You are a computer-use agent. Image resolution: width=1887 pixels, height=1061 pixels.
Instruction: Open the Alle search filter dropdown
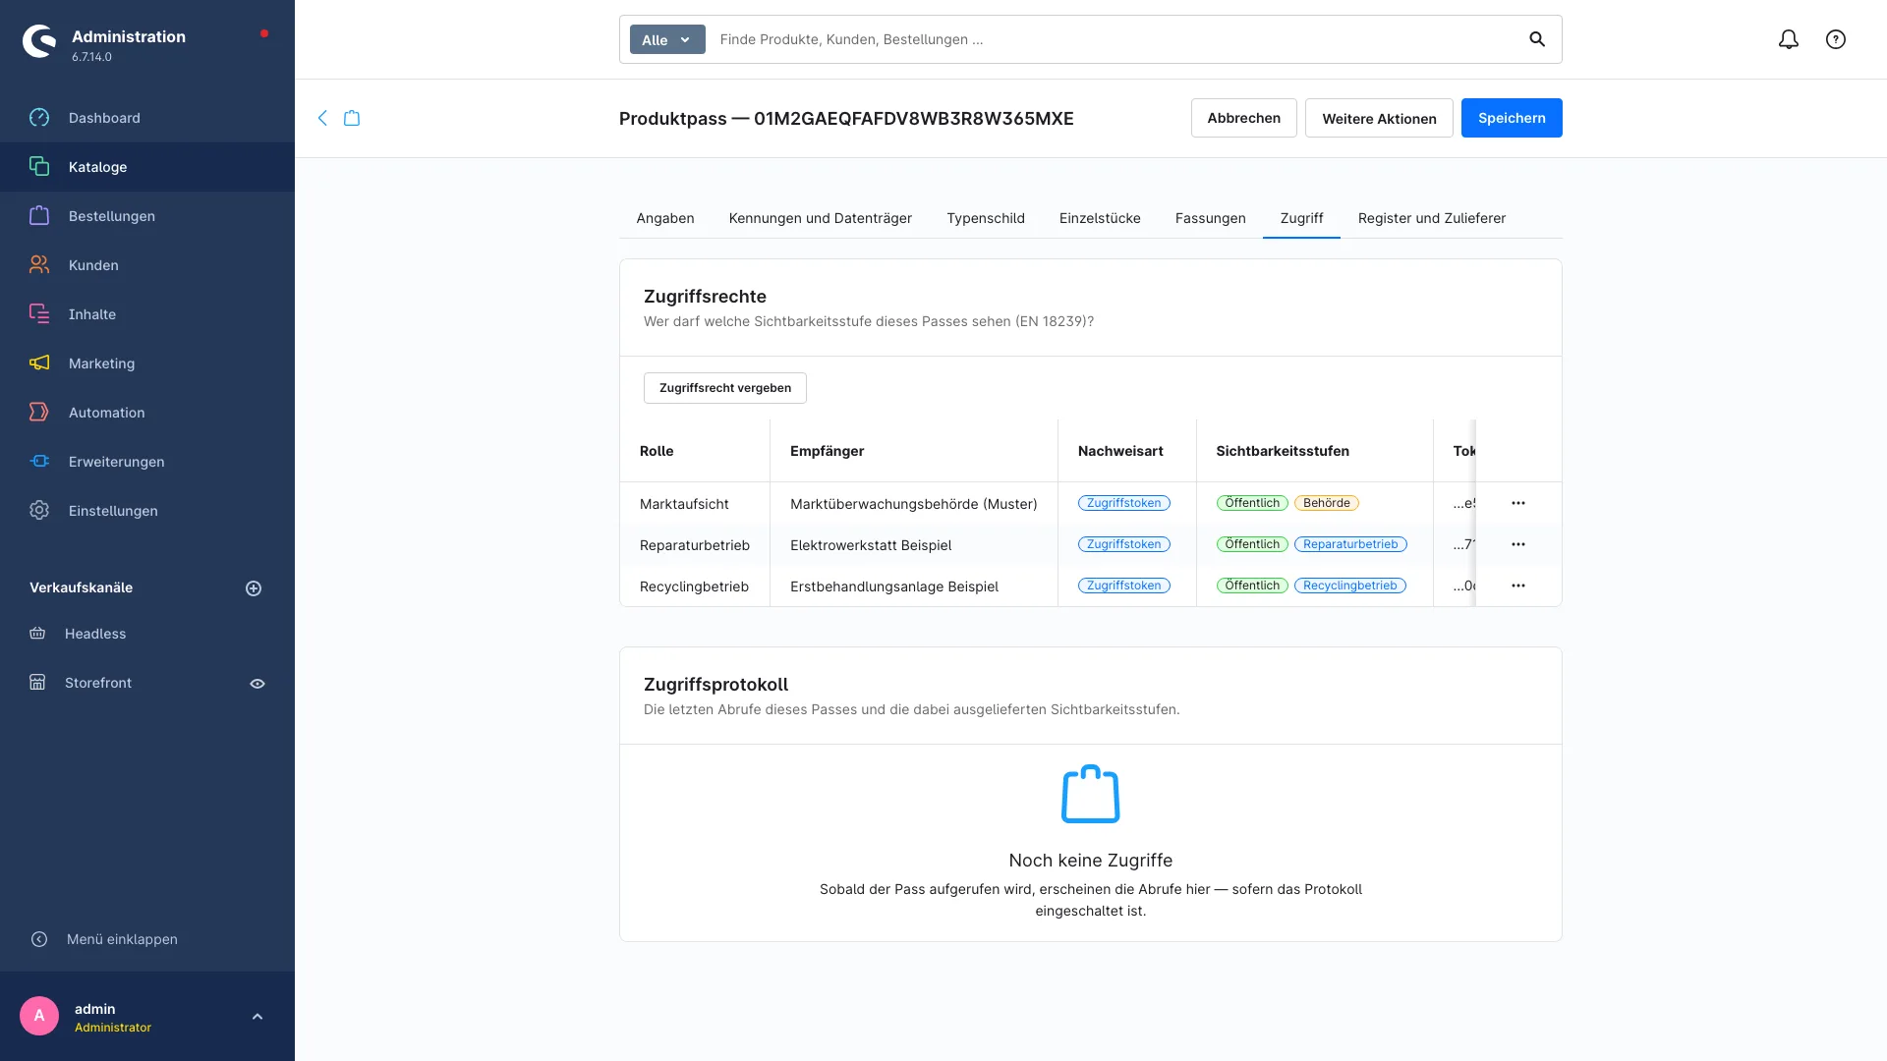tap(667, 39)
